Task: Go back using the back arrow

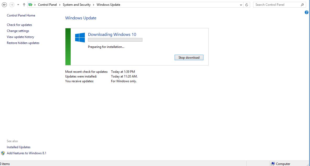Action: click(x=4, y=4)
